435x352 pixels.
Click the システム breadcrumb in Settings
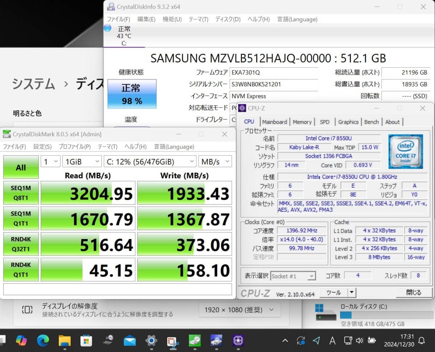tap(33, 84)
